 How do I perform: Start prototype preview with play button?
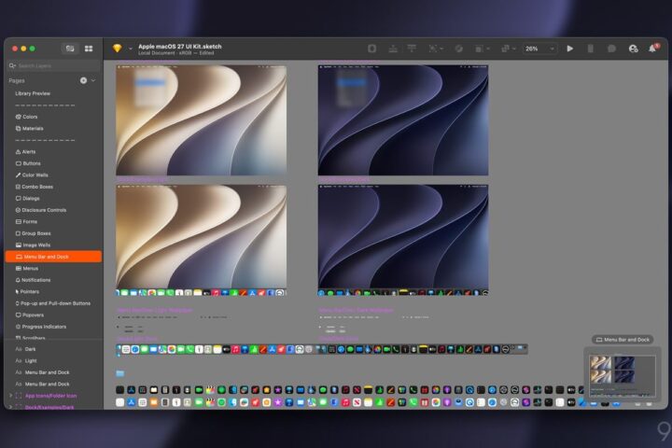(x=569, y=49)
